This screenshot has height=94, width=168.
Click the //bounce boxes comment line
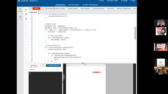[x=50, y=24]
